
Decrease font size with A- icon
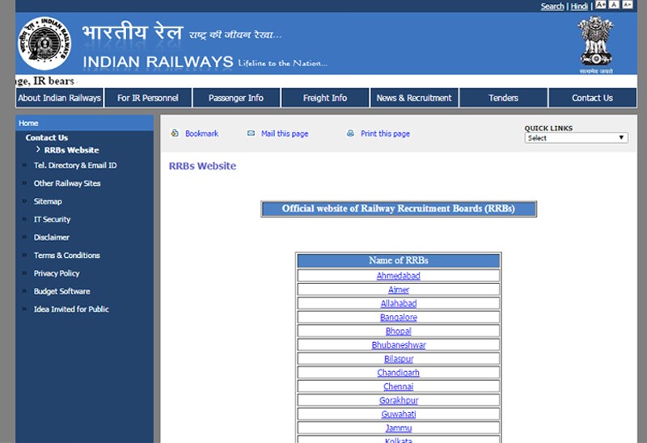628,5
